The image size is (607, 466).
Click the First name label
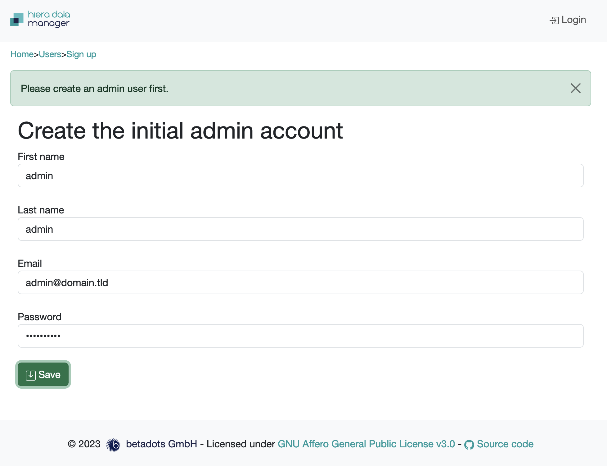tap(41, 157)
